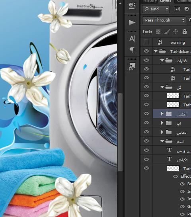Hide the Tarhdokan group
The height and width of the screenshot is (217, 191).
pos(146,51)
